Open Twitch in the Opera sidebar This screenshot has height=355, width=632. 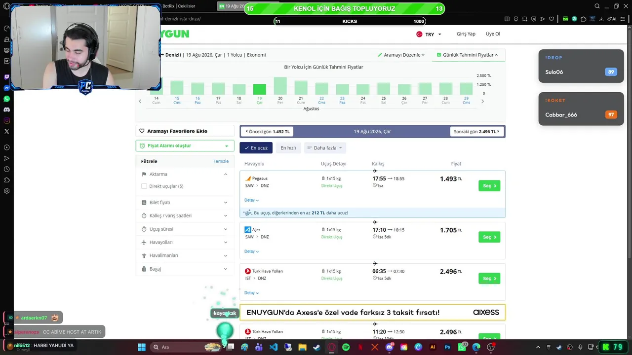click(x=6, y=77)
